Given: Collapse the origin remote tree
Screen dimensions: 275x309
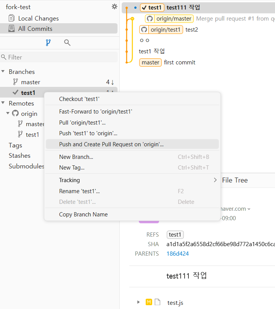Looking at the screenshot, I should click(8, 113).
